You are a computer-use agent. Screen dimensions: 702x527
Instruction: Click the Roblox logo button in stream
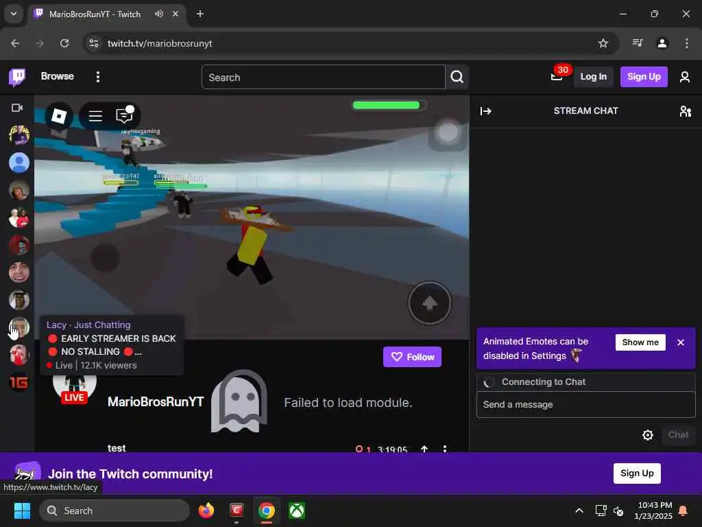[x=59, y=116]
